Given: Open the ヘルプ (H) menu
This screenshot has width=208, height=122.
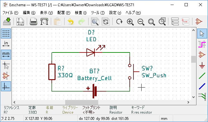Looking at the screenshot, I should pyautogui.click(x=133, y=13).
